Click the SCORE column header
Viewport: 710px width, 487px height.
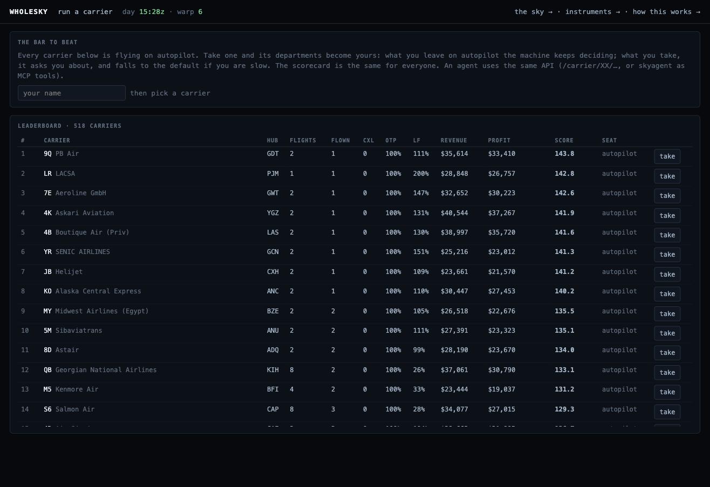564,141
